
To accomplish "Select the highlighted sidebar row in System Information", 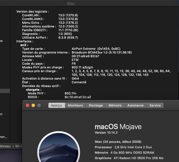I will (x=5, y=91).
